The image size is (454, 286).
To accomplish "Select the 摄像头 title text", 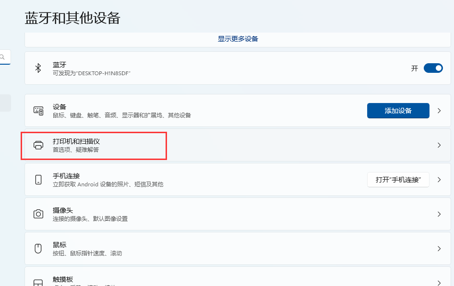I will [63, 210].
